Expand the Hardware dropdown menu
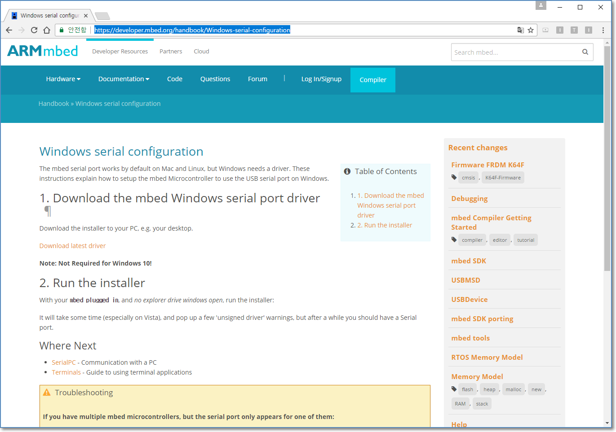 point(63,79)
